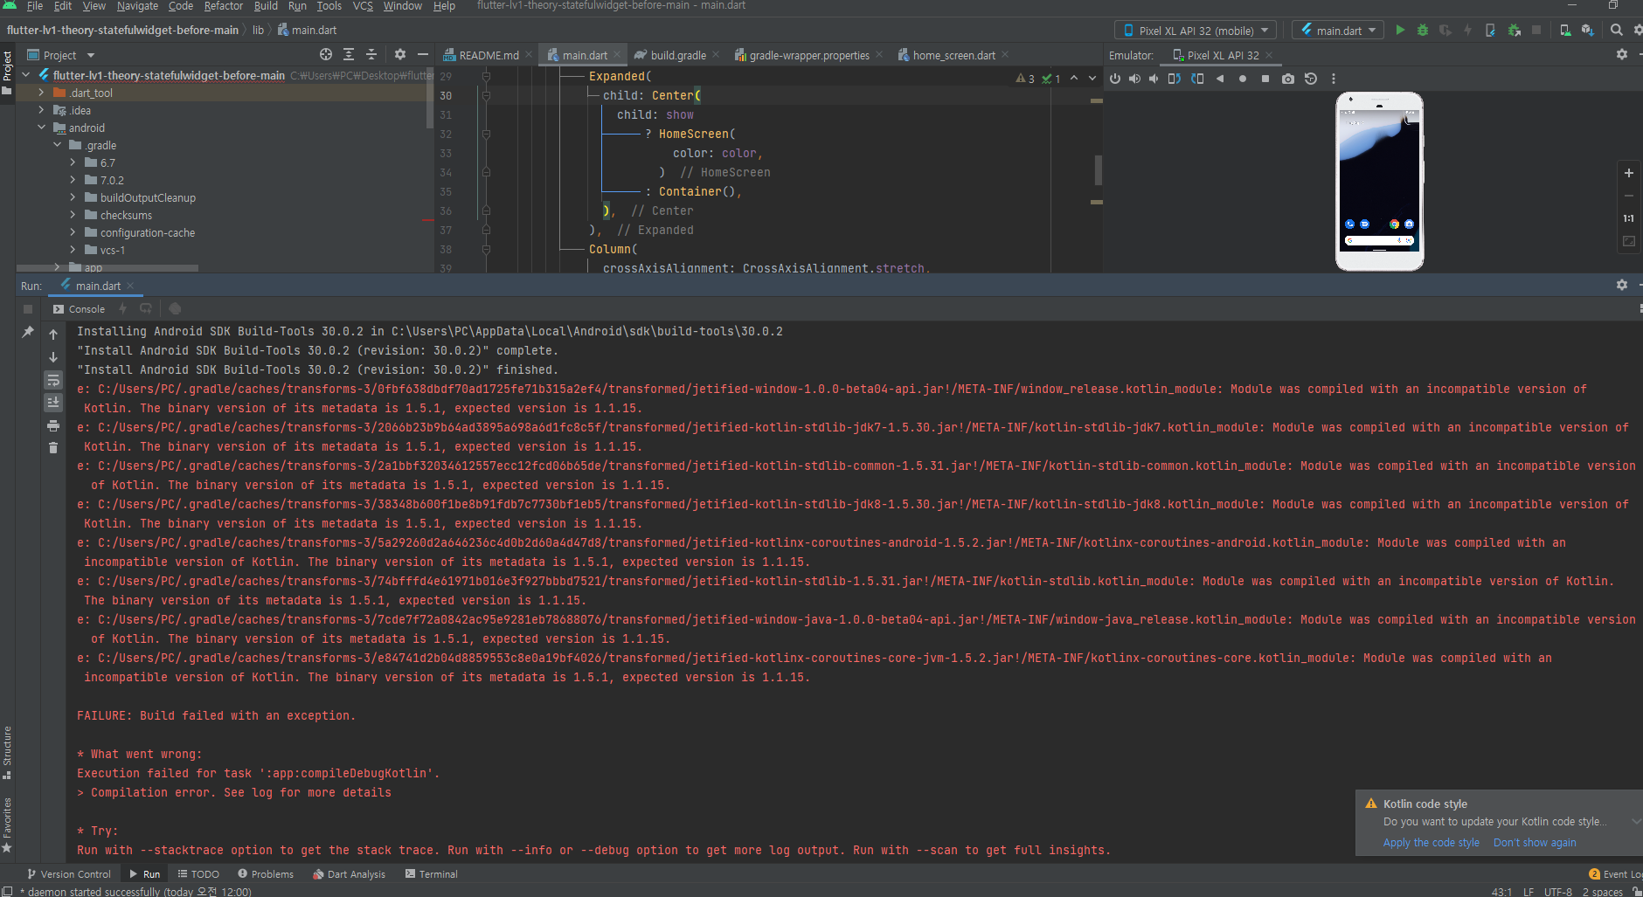Viewport: 1643px width, 897px height.
Task: Expand the 7.0.2 folder
Action: coord(73,180)
